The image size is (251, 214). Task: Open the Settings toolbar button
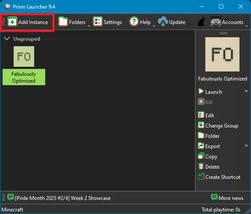[107, 22]
